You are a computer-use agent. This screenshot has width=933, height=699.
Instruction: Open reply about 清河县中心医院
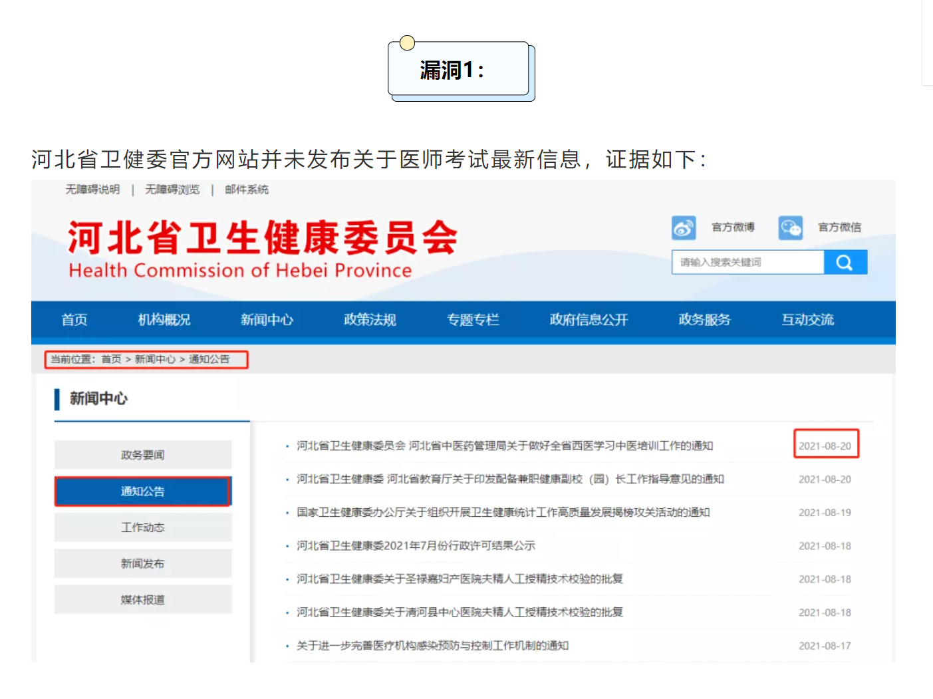pos(460,612)
